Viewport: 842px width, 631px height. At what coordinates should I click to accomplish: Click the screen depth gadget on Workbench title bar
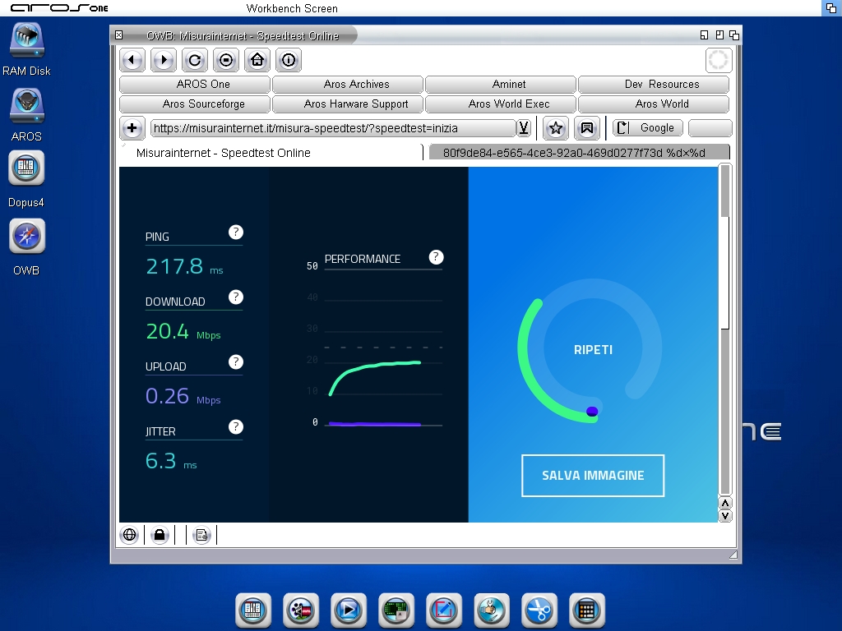tap(831, 8)
